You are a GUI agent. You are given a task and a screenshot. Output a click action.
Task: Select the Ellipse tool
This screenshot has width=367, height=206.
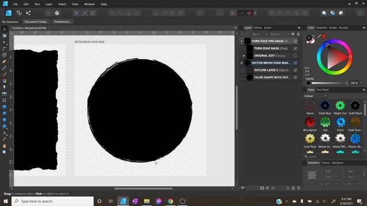[5, 113]
